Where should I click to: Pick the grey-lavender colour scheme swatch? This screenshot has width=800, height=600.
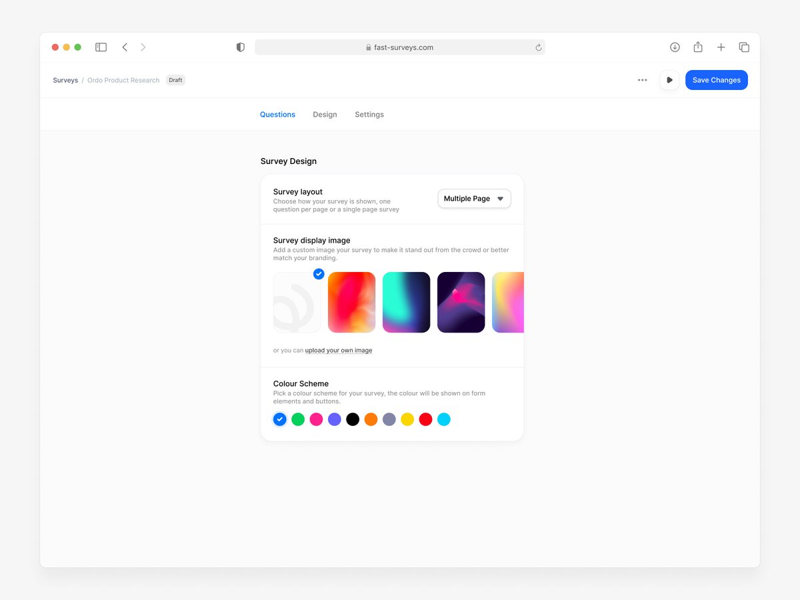coord(389,419)
